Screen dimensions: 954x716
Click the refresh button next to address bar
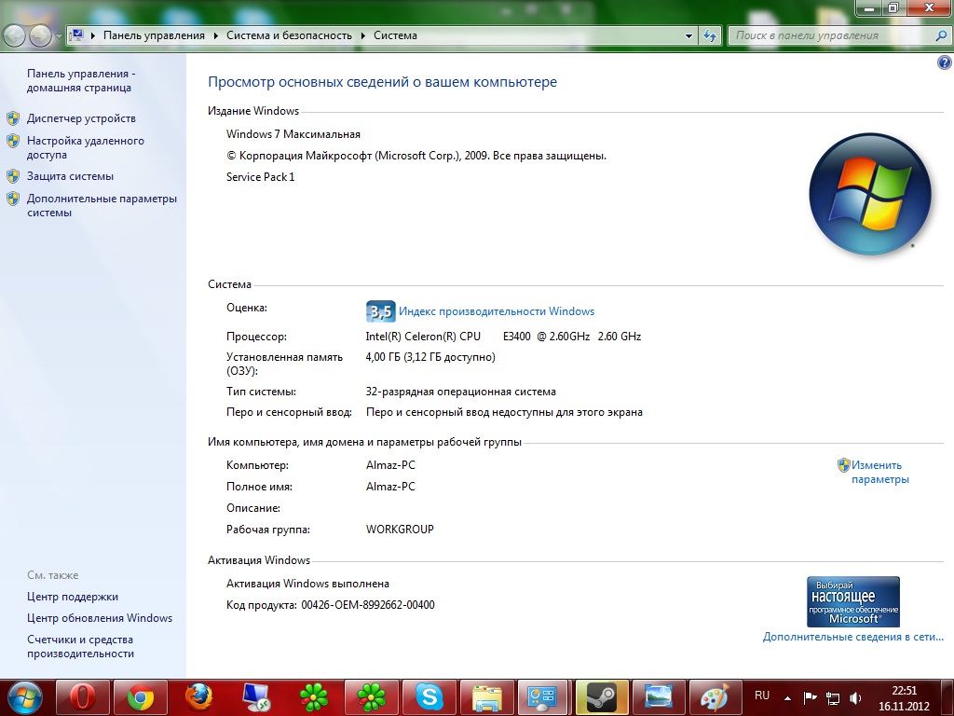pos(709,35)
